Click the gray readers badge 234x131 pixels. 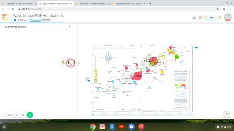[46, 20]
